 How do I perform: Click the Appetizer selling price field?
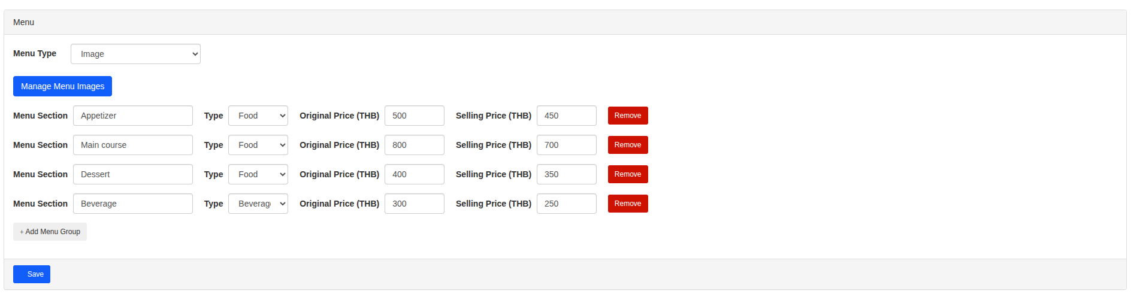[567, 116]
